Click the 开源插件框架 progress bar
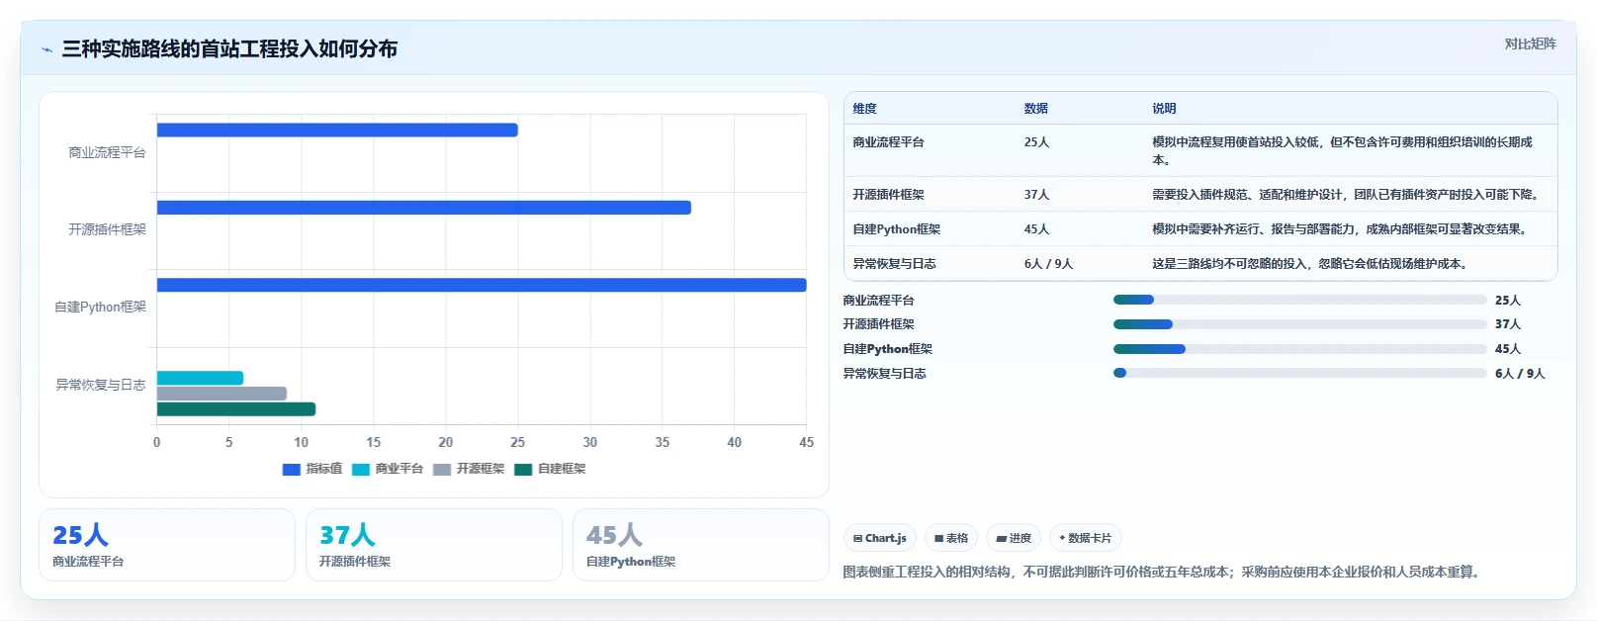This screenshot has width=1597, height=621. [x=1299, y=324]
